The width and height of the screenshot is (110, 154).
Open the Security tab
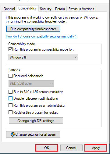[x=46, y=9]
